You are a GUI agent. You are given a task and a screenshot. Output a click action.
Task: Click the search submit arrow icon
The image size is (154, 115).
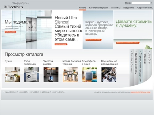pos(152,3)
